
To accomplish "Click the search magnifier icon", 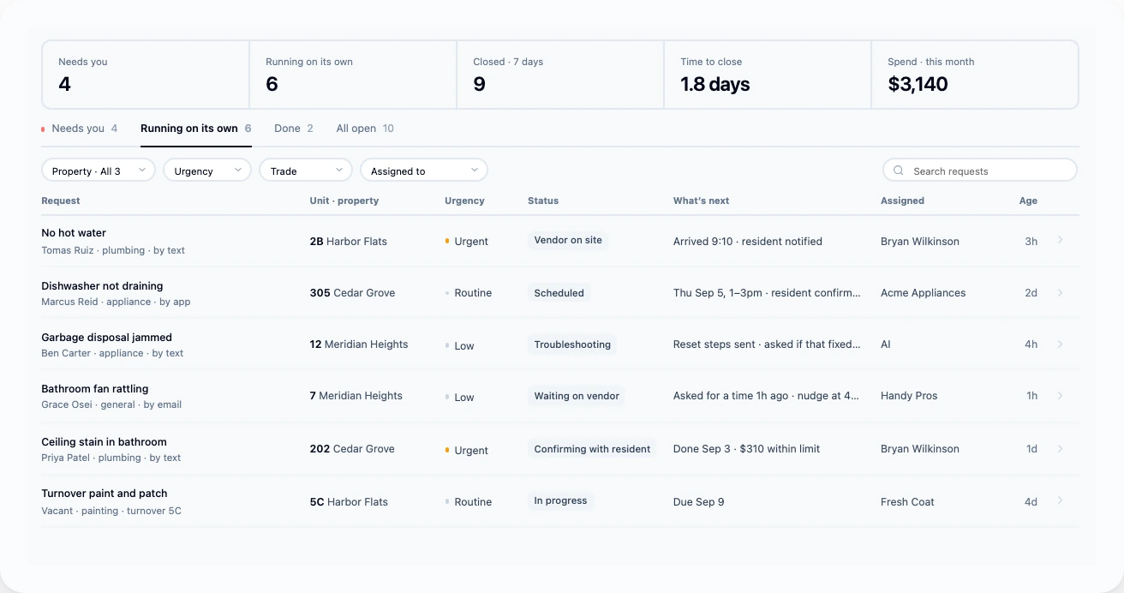I will (899, 171).
